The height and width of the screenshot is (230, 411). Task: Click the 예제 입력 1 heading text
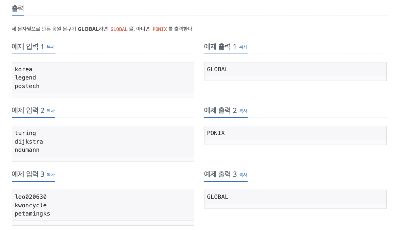pos(28,47)
